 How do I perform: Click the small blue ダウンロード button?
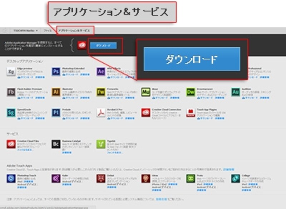point(103,45)
